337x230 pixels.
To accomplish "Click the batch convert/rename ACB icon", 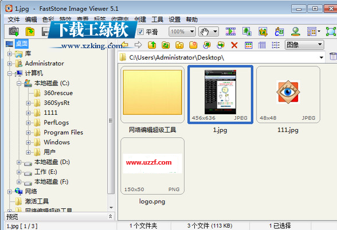I will (279, 32).
